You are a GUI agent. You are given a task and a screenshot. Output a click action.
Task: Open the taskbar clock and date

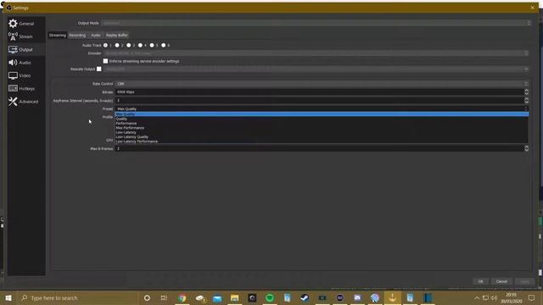[x=512, y=297]
